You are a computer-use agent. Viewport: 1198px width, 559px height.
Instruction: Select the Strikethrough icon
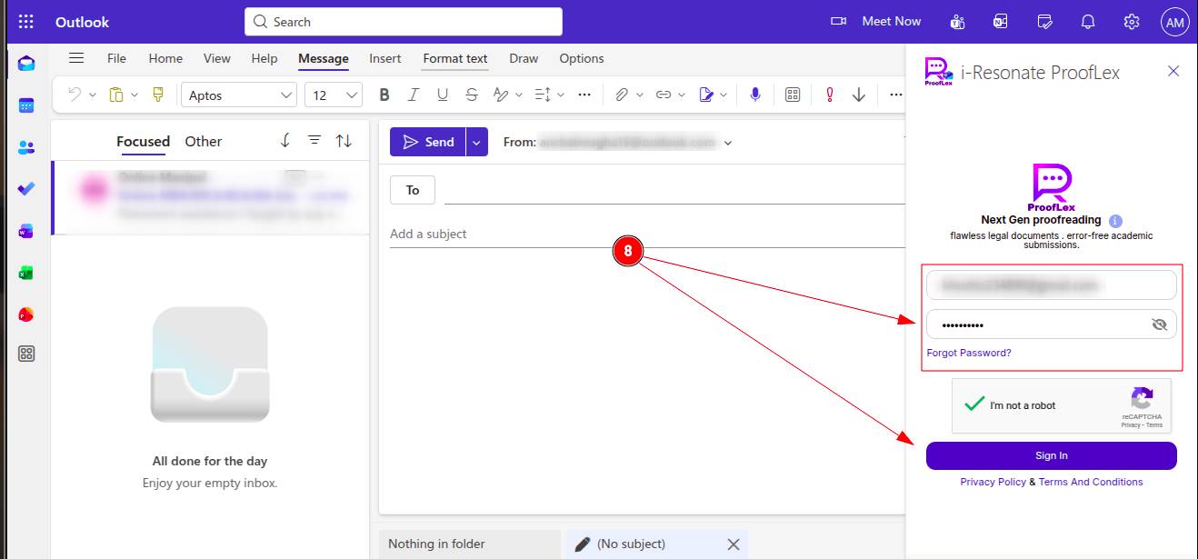(x=471, y=95)
